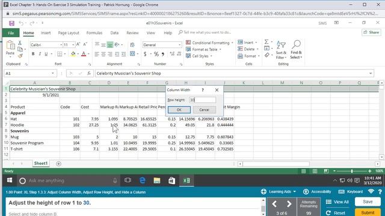Open the Learning Aids dropdown
Image resolution: width=385 pixels, height=216 pixels.
point(279,192)
